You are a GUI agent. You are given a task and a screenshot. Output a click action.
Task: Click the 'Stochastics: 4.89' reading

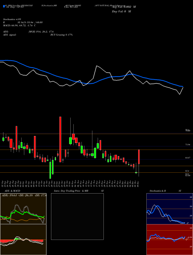pyautogui.click(x=12, y=19)
